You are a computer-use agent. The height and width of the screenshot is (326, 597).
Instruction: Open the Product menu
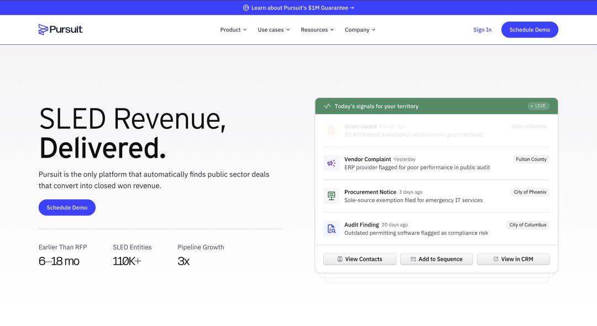tap(233, 30)
